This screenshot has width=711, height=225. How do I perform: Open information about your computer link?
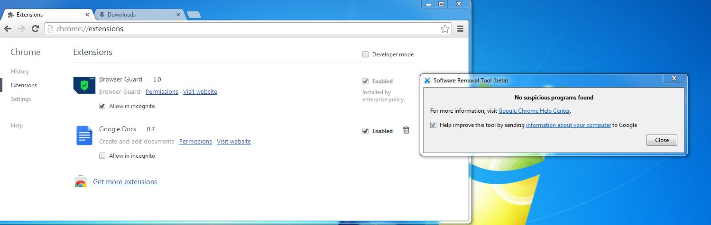(568, 125)
